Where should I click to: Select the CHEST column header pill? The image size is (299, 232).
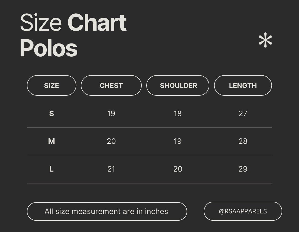111,85
